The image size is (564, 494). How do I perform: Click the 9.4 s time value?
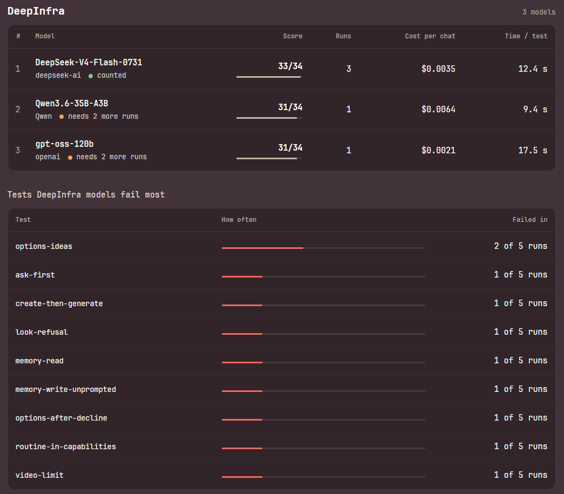coord(535,110)
